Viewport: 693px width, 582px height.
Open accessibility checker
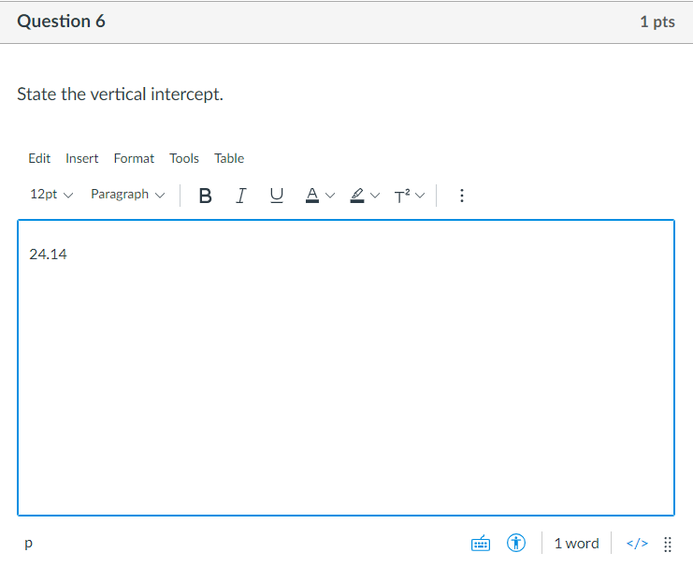pyautogui.click(x=515, y=543)
